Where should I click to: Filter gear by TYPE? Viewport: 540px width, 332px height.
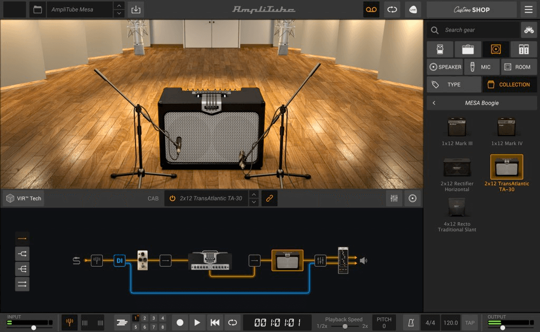454,84
